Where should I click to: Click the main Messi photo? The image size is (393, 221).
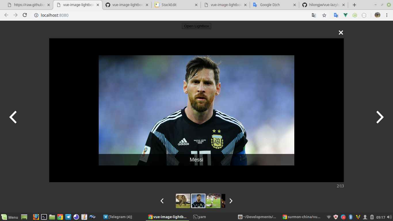197,110
